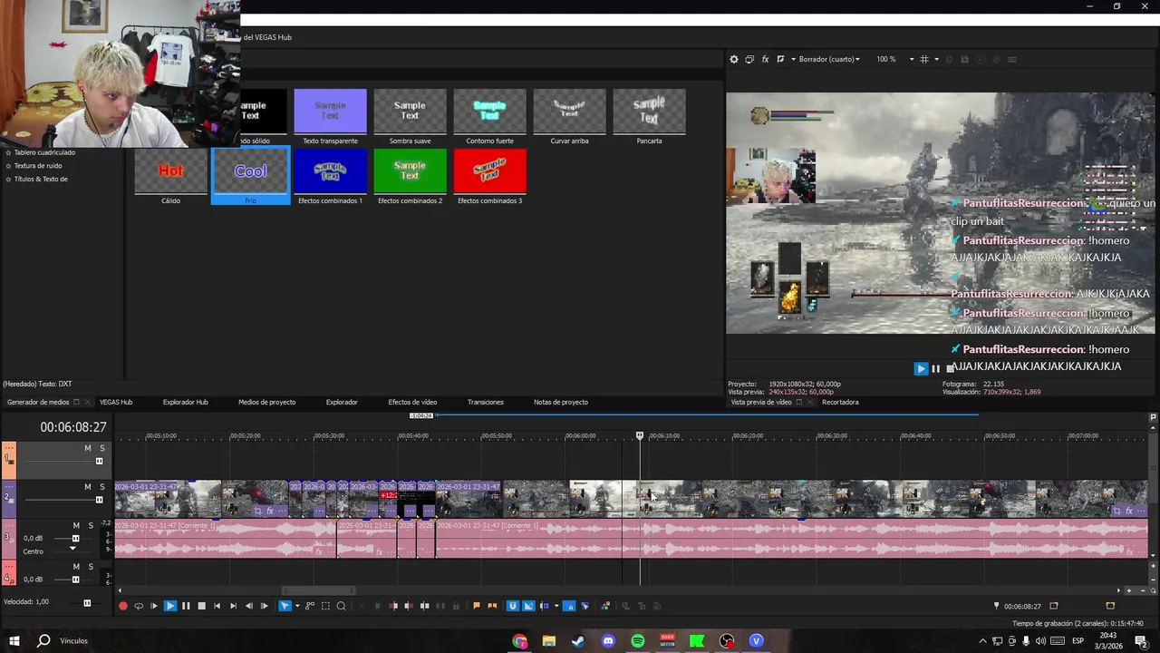Open the Notas de proyecto tab
This screenshot has height=653, width=1160.
click(x=561, y=402)
